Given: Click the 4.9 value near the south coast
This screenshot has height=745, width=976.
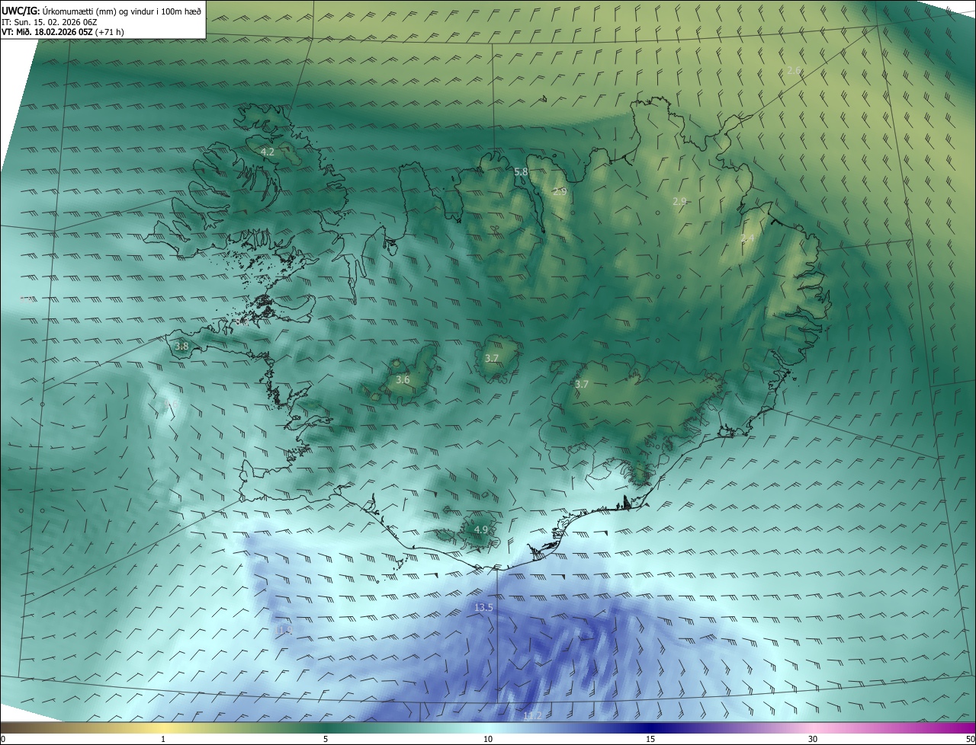Looking at the screenshot, I should tap(480, 529).
